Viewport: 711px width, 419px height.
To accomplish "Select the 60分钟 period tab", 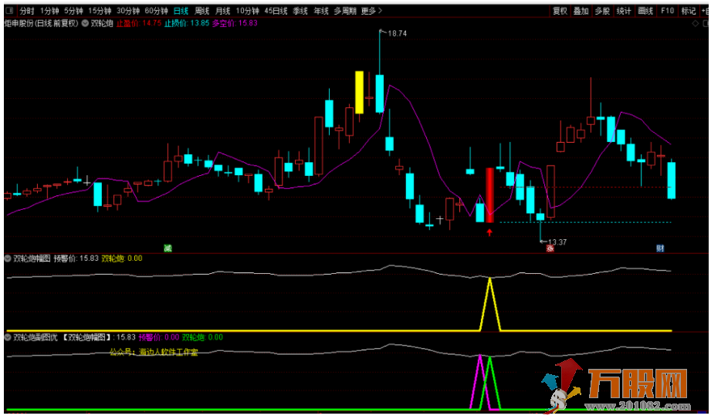I will (157, 11).
